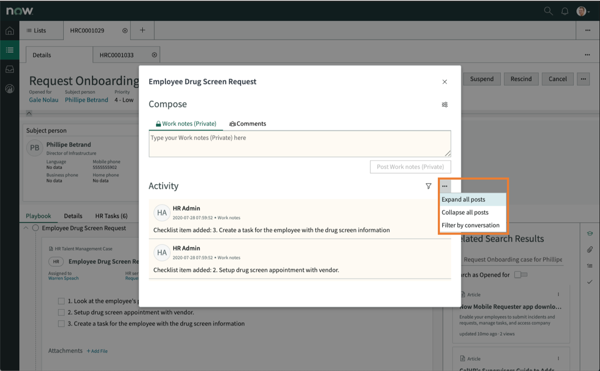This screenshot has height=371, width=600.
Task: Toggle the 'Search as Opened for' switch
Action: click(521, 275)
